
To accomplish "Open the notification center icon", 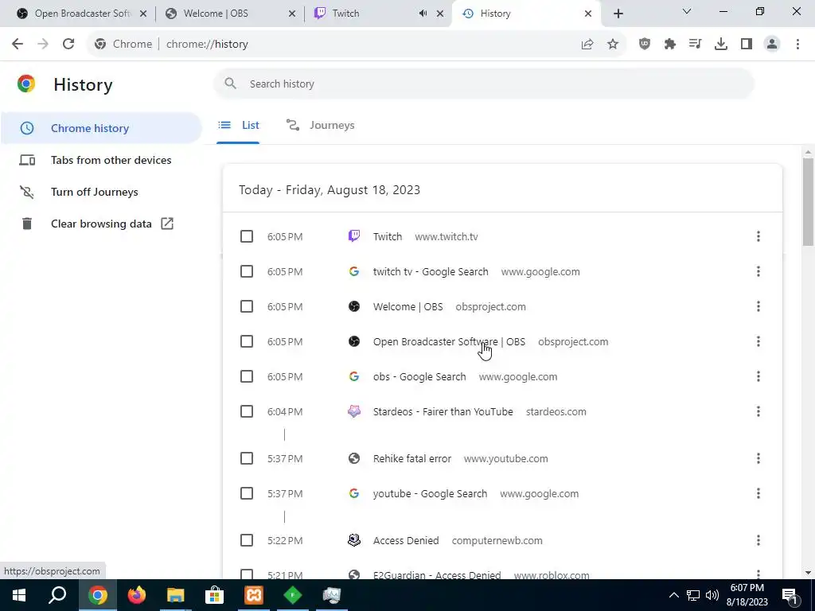I will [x=790, y=595].
